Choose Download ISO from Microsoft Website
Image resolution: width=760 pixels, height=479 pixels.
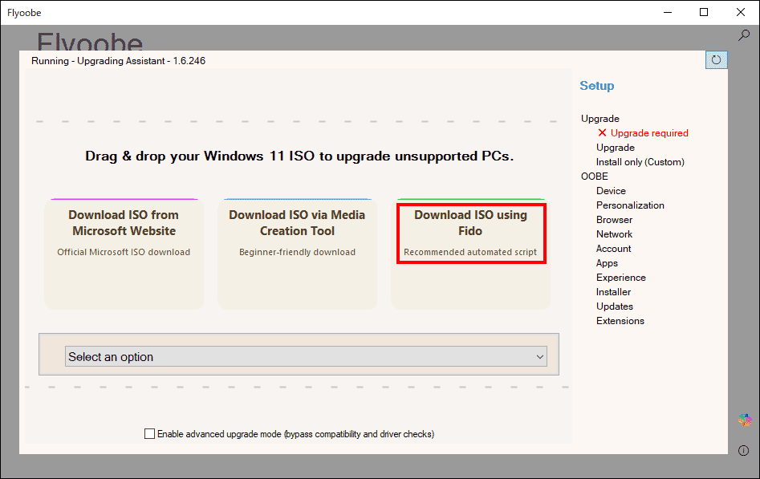124,254
